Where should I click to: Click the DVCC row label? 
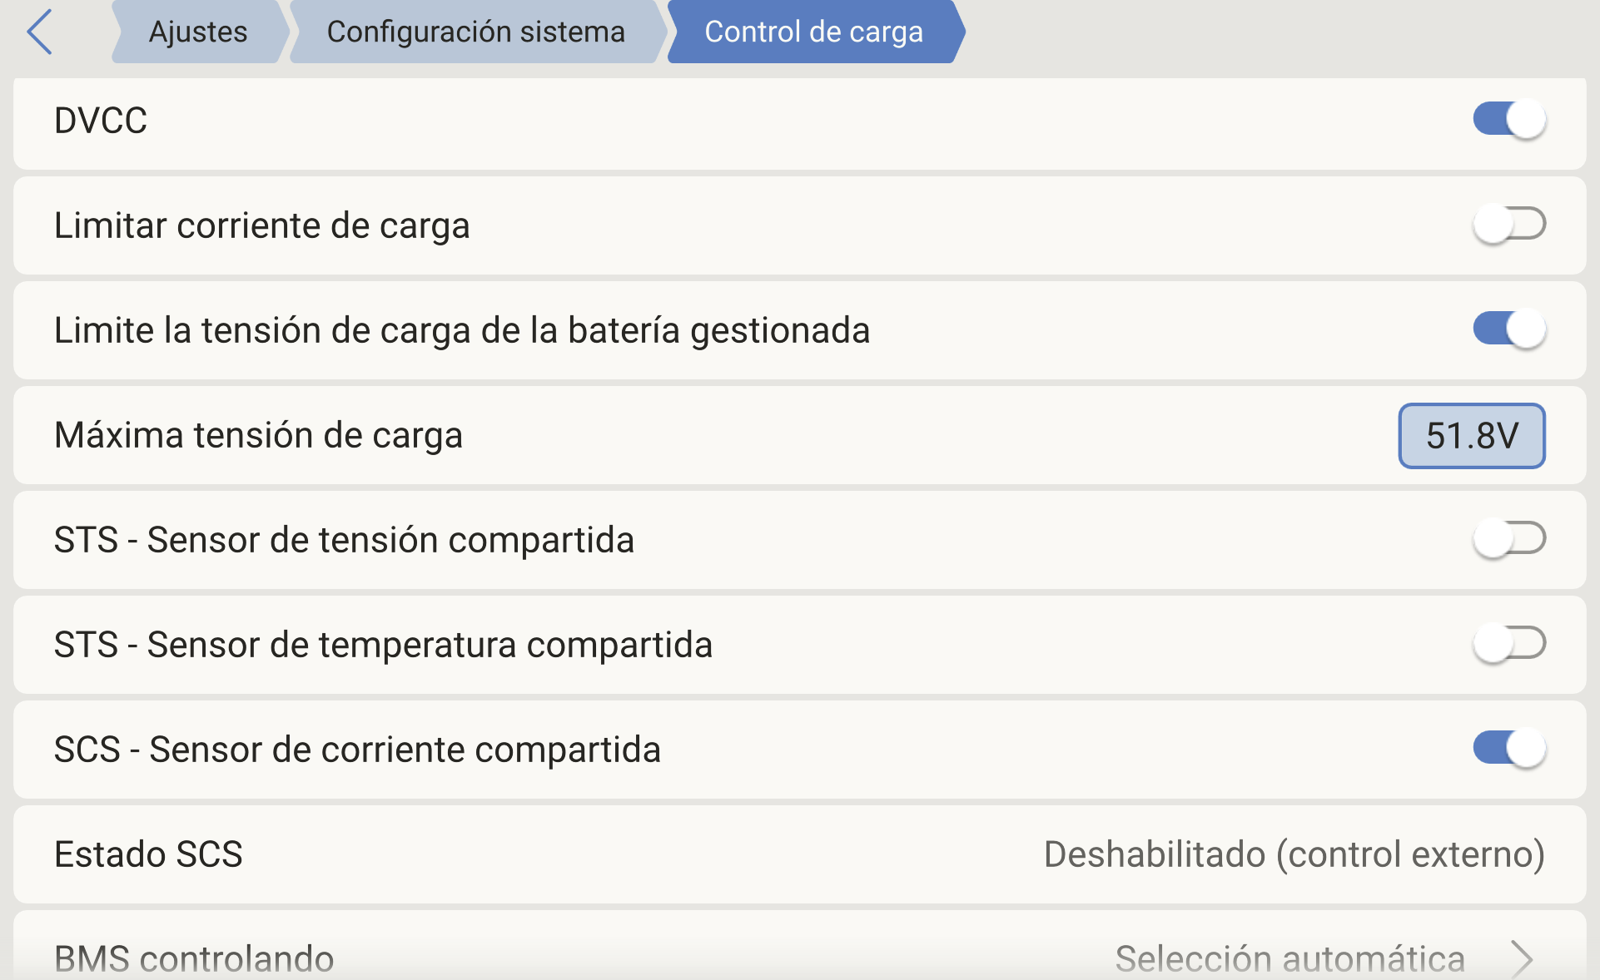point(101,121)
